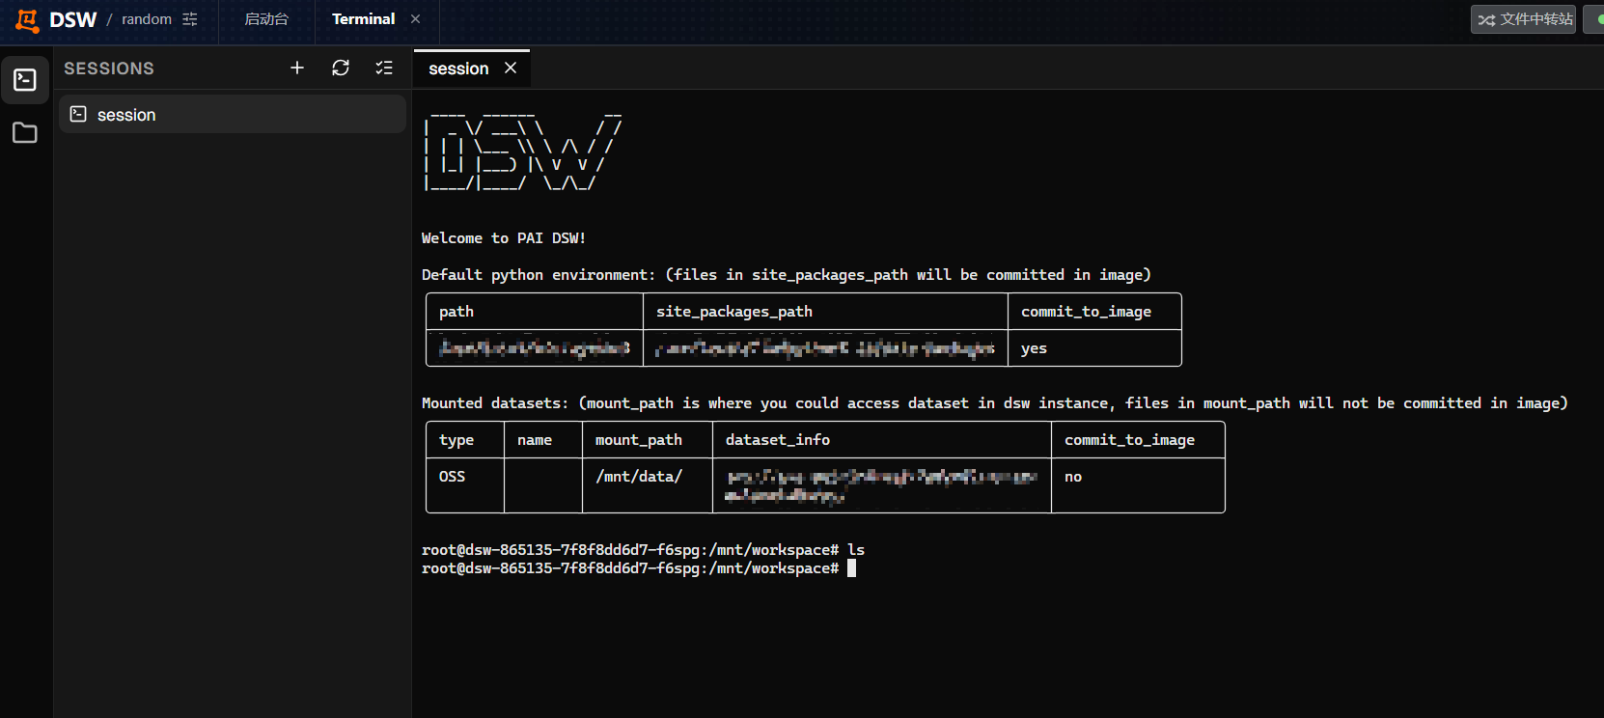Open the sessions multi-select checklist icon
This screenshot has height=718, width=1604.
tap(384, 68)
